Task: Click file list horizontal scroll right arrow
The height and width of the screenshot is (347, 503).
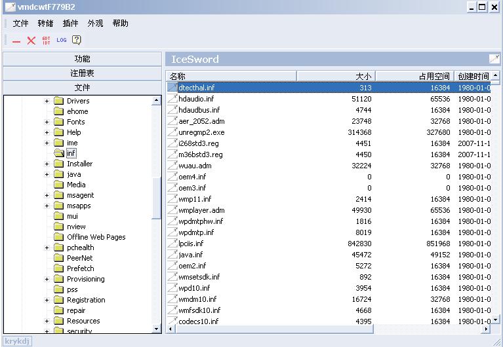Action: 487,329
